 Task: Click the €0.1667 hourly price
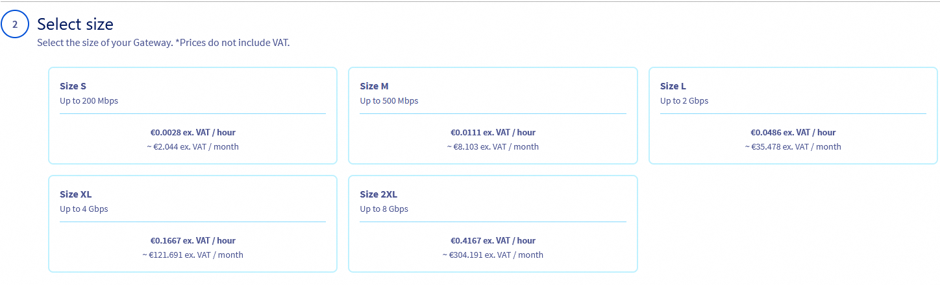193,241
